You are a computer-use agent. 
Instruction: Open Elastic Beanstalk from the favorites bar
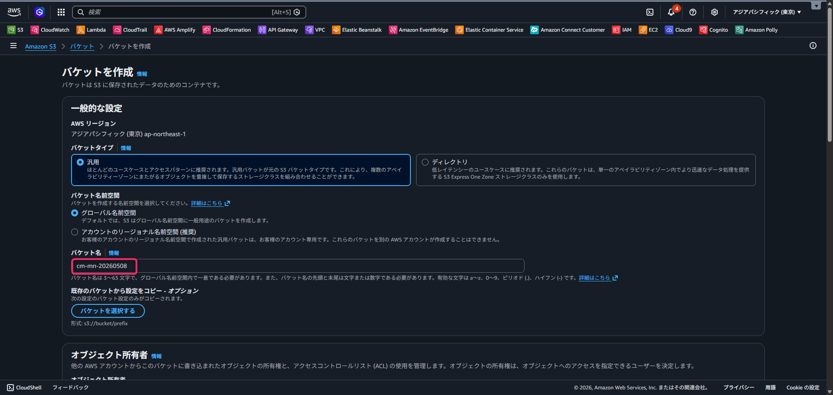click(x=357, y=30)
